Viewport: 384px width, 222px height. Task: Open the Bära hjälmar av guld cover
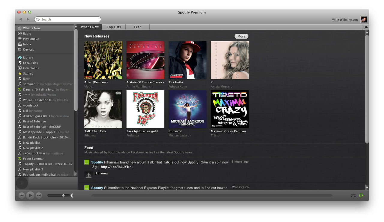[145, 109]
